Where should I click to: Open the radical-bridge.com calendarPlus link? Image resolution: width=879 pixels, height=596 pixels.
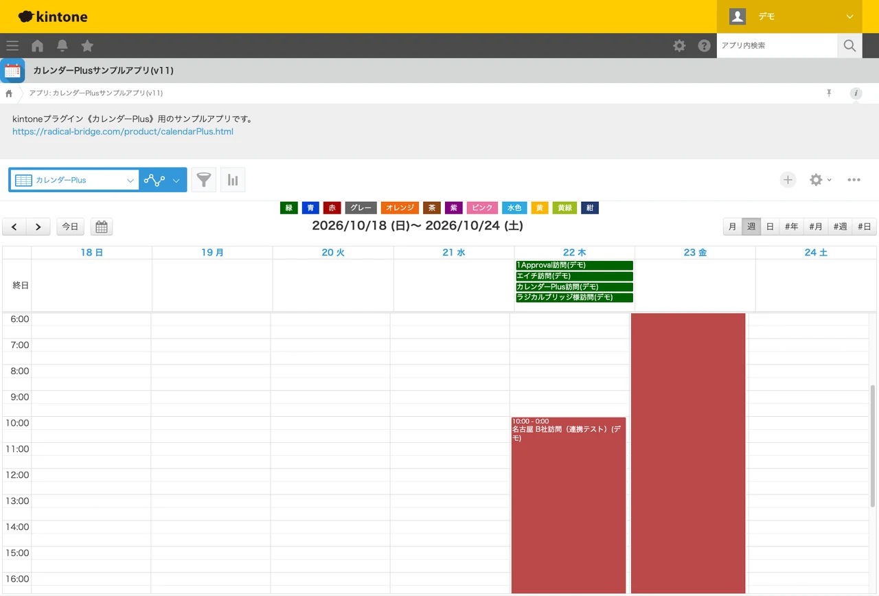123,131
